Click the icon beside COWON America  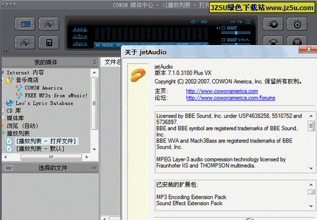tap(19, 88)
